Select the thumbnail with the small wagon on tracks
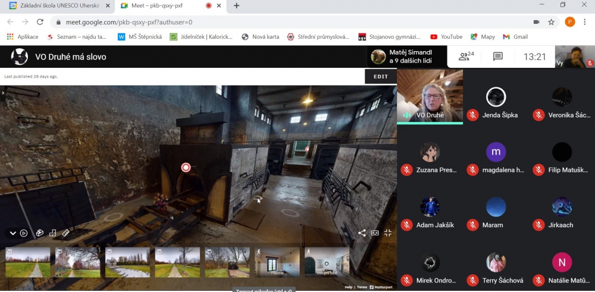Viewport: 595px width, 292px height. pos(227,262)
